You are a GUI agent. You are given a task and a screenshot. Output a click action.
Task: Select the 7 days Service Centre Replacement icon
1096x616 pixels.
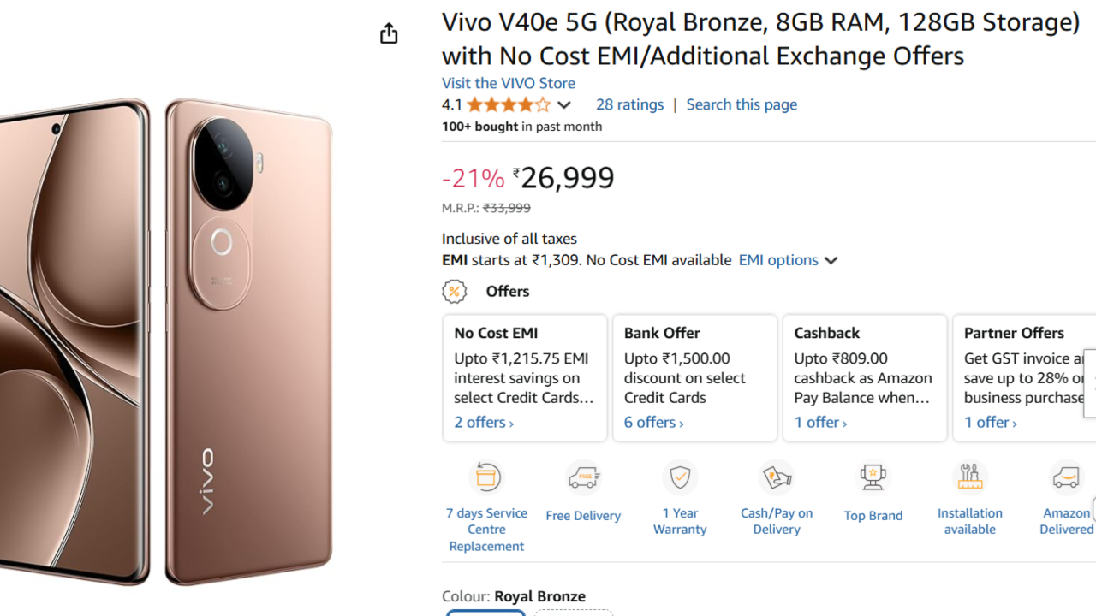(x=486, y=477)
